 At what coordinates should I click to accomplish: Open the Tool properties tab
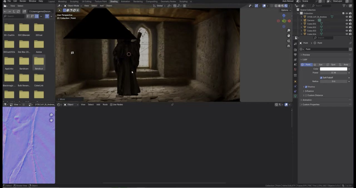[295, 44]
